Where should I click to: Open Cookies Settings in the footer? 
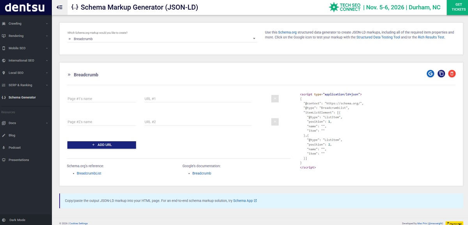pyautogui.click(x=78, y=223)
